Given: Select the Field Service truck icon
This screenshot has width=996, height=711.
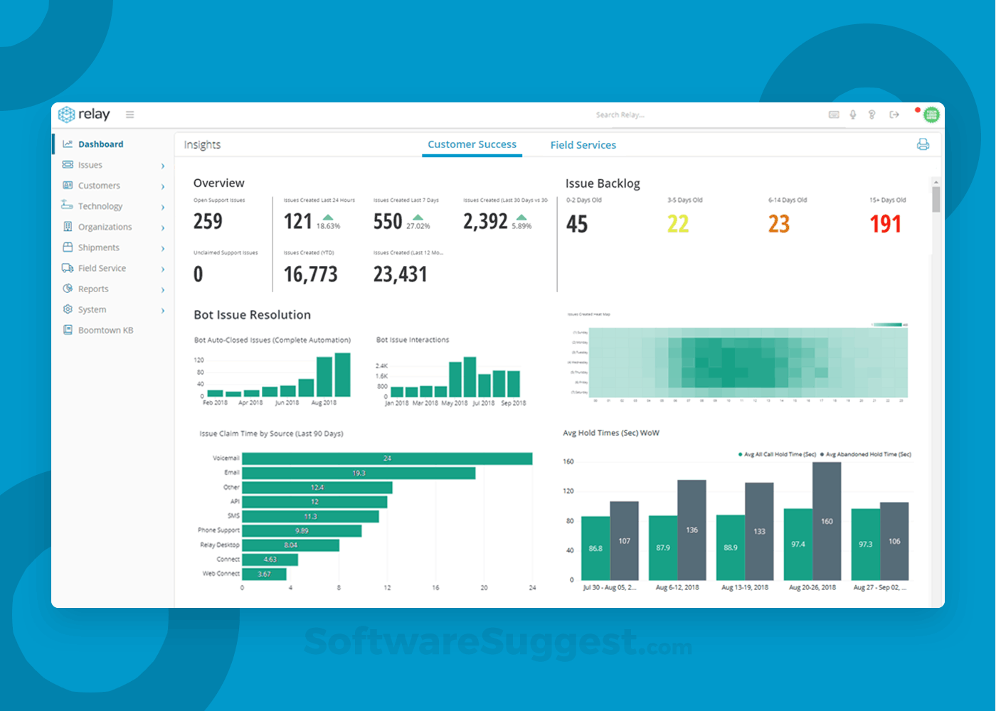Looking at the screenshot, I should pyautogui.click(x=67, y=268).
